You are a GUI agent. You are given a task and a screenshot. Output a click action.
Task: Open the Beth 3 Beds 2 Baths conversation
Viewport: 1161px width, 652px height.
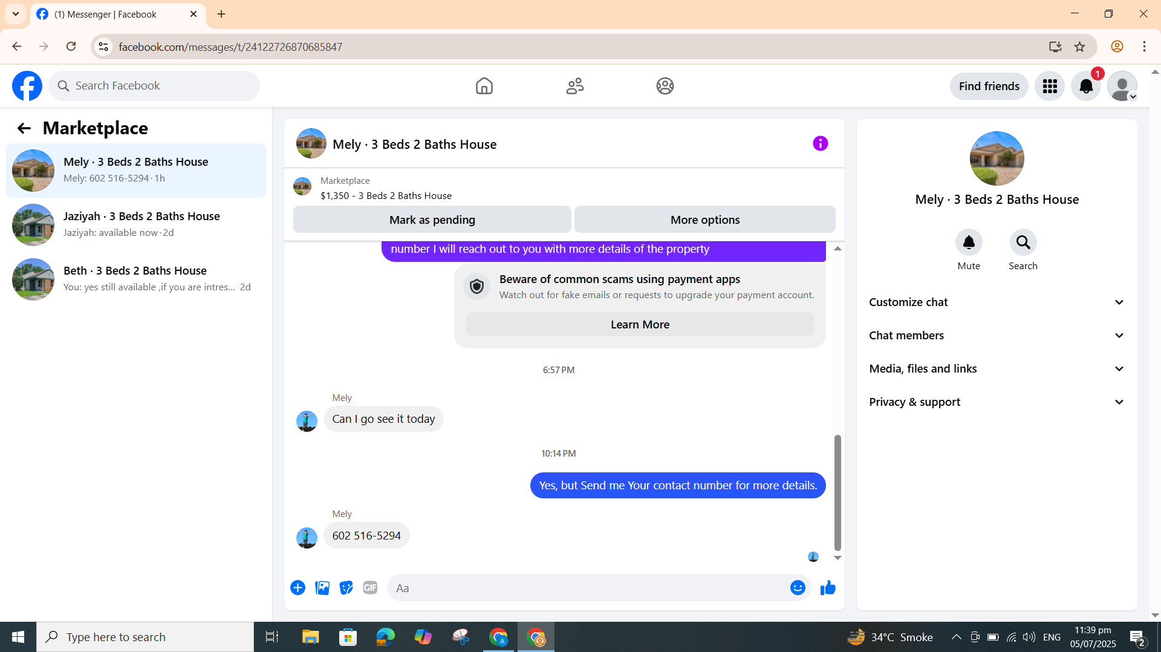point(136,279)
